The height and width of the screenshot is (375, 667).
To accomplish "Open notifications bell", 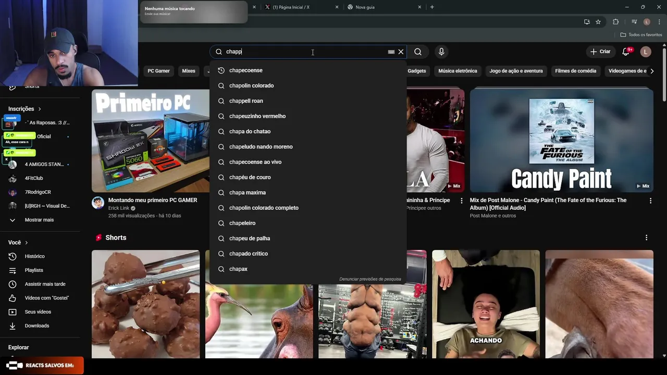I will (626, 52).
